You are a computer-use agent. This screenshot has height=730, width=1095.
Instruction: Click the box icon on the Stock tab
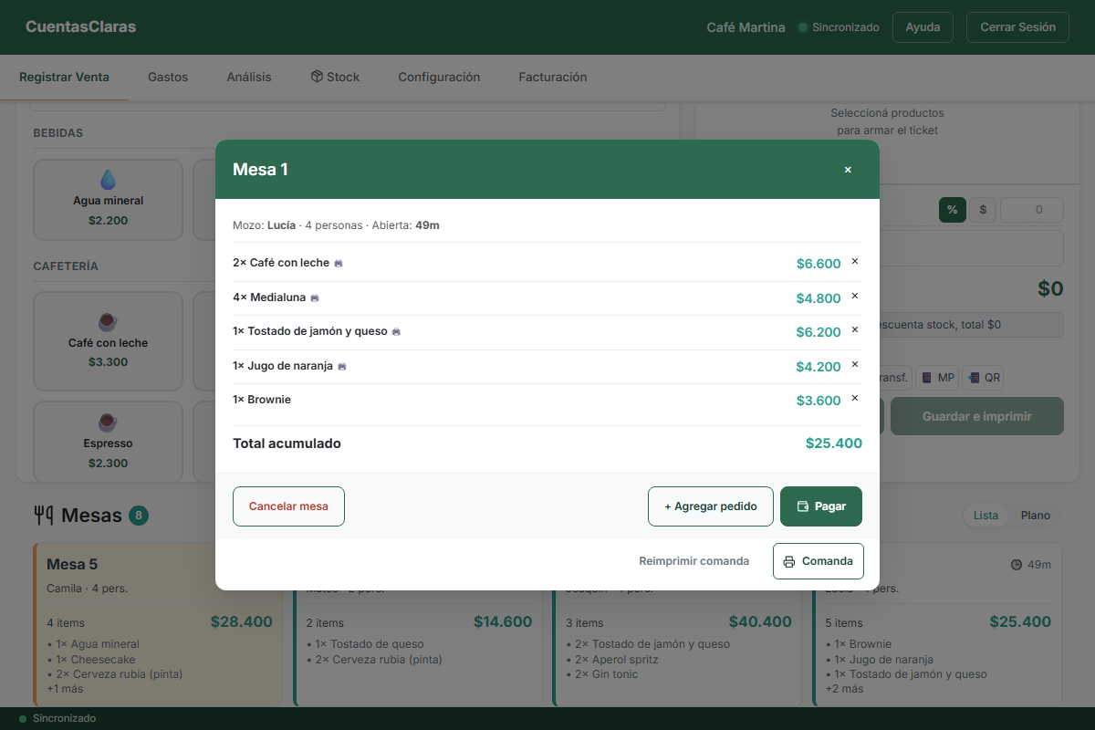[x=317, y=77]
